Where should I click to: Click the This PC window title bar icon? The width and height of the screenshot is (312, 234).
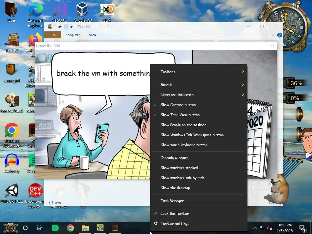(49, 27)
